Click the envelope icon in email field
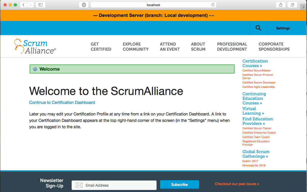Image resolution: width=307 pixels, height=192 pixels. tap(79, 185)
